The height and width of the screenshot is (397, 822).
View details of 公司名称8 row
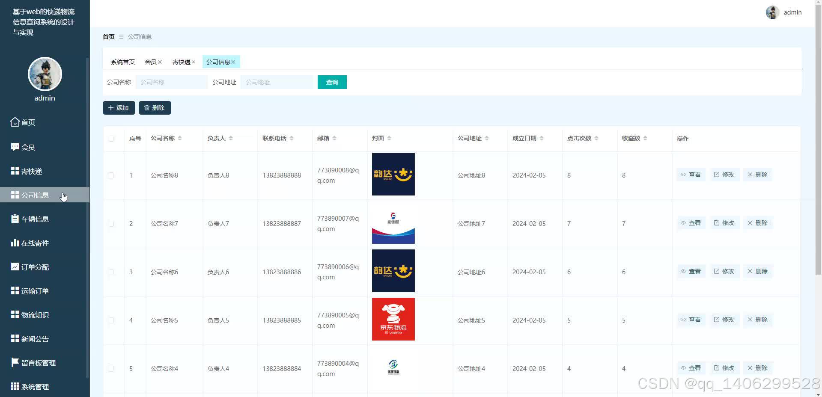[691, 175]
